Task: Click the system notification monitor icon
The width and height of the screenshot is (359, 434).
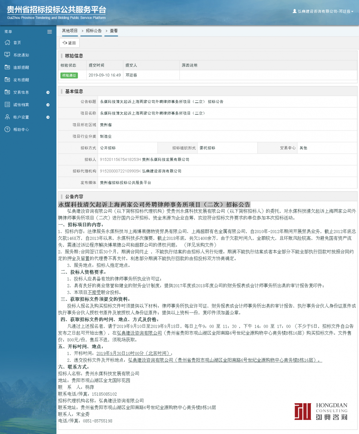Action: (x=7, y=55)
